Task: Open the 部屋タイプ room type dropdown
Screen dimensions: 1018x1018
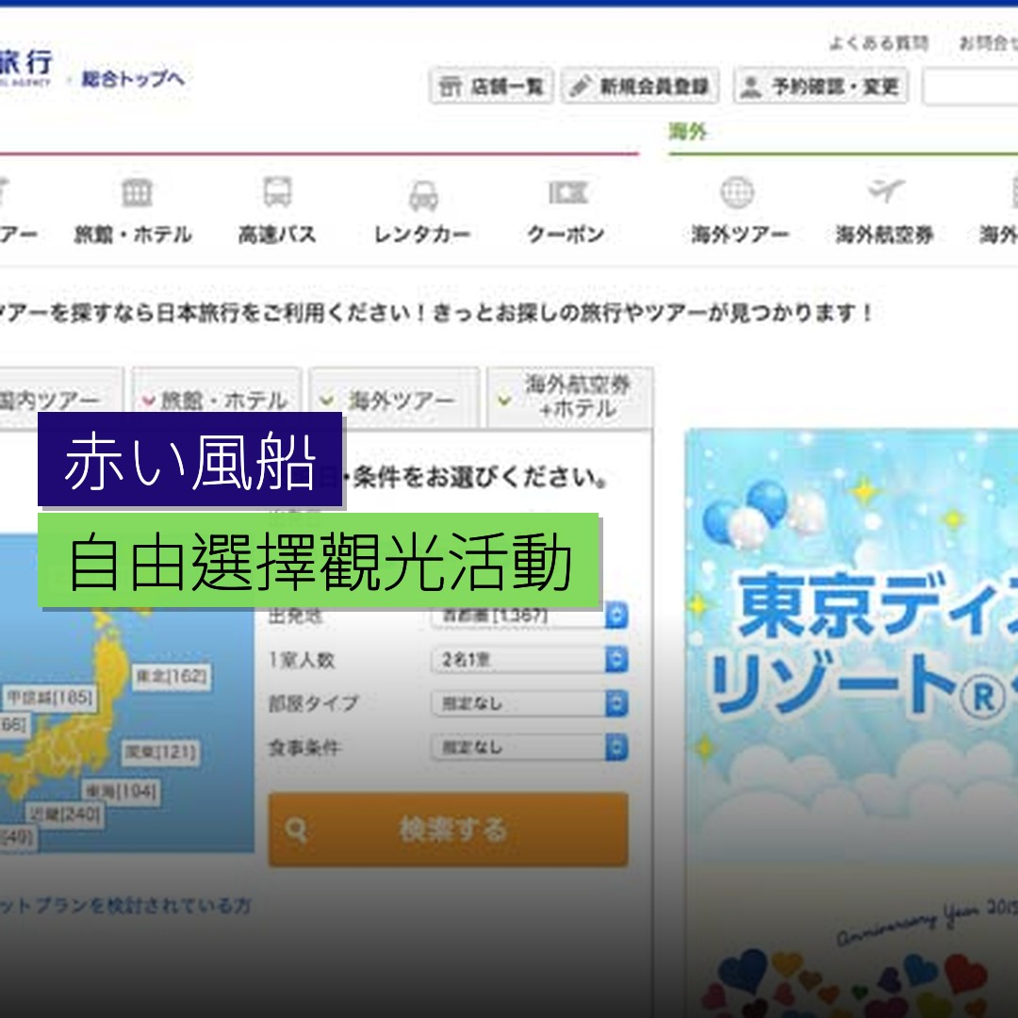Action: click(528, 703)
